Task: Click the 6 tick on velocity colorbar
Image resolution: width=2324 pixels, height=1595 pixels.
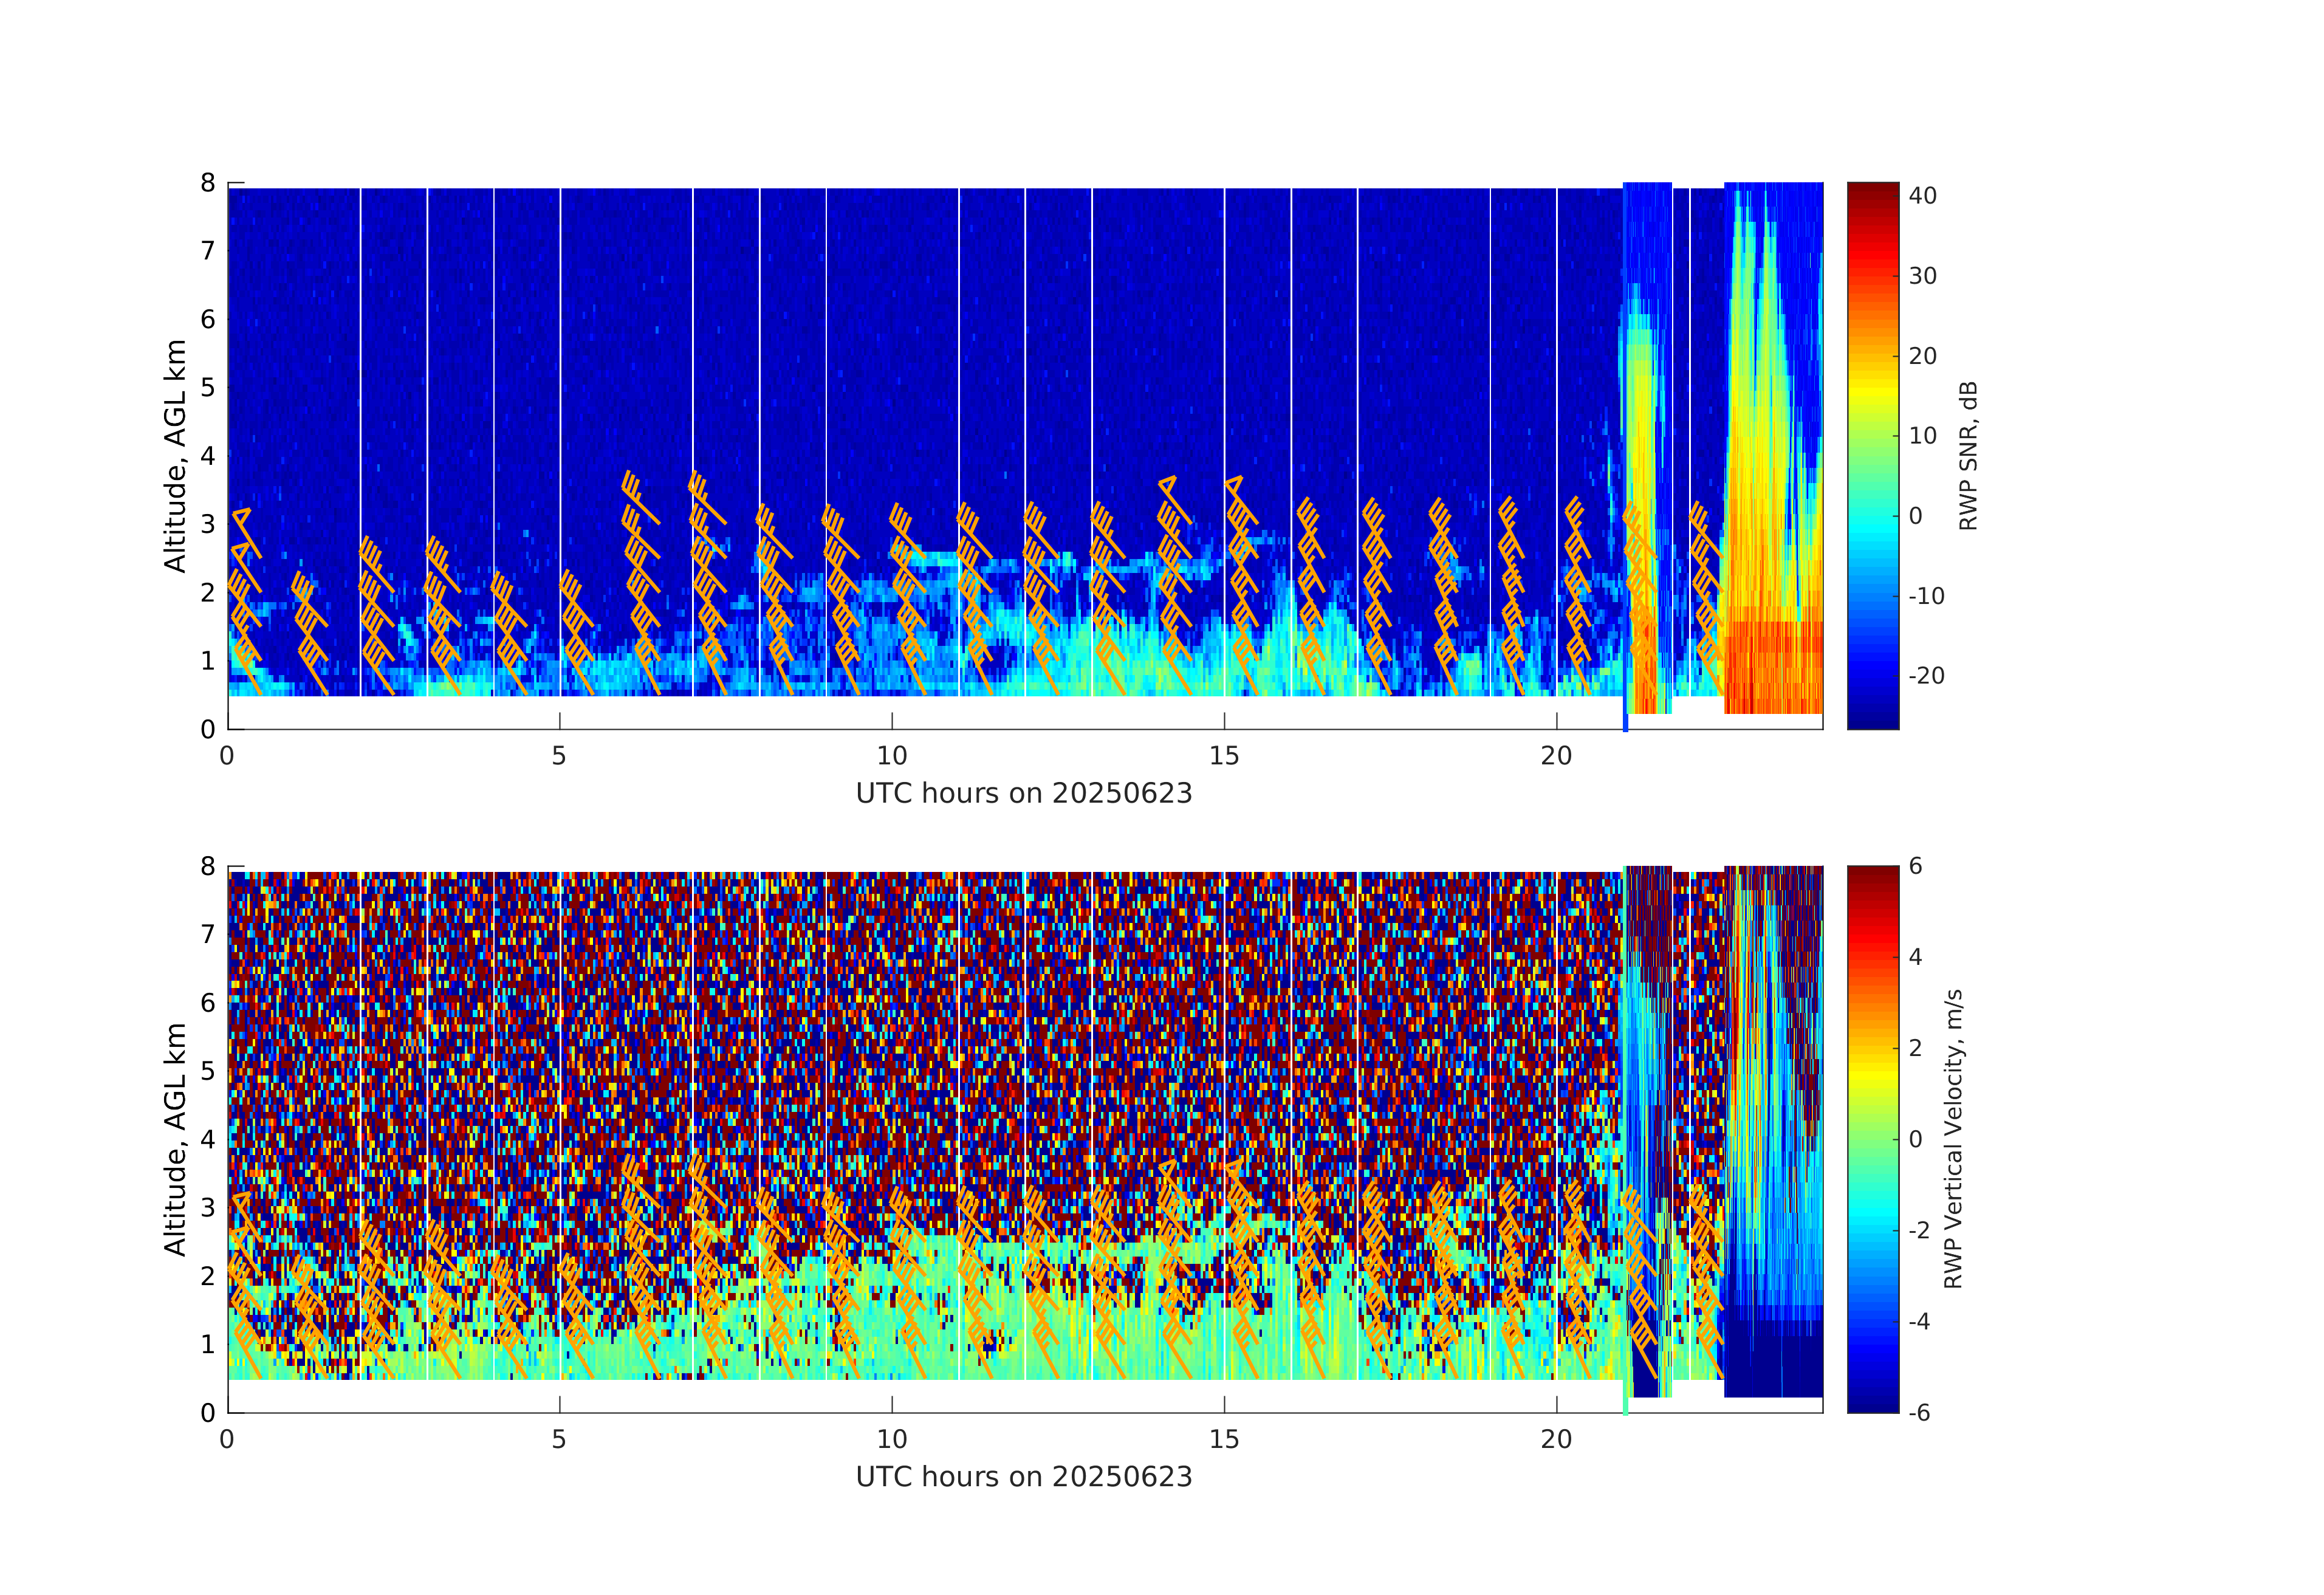Action: [x=1915, y=866]
